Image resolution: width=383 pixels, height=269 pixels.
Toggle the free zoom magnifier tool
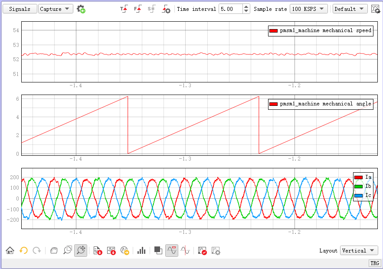[x=81, y=250]
